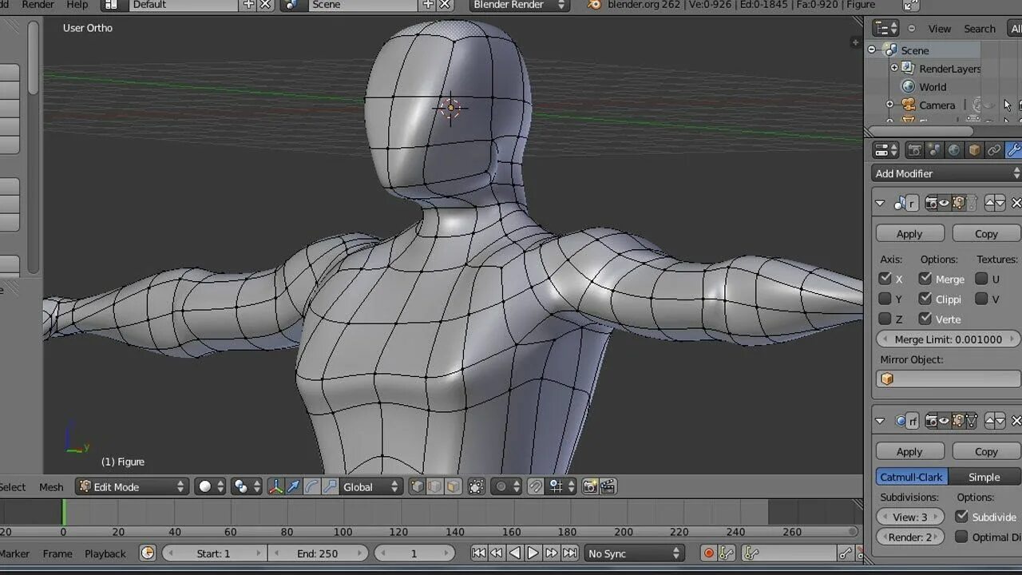Apply the Mirror modifier

click(x=909, y=233)
